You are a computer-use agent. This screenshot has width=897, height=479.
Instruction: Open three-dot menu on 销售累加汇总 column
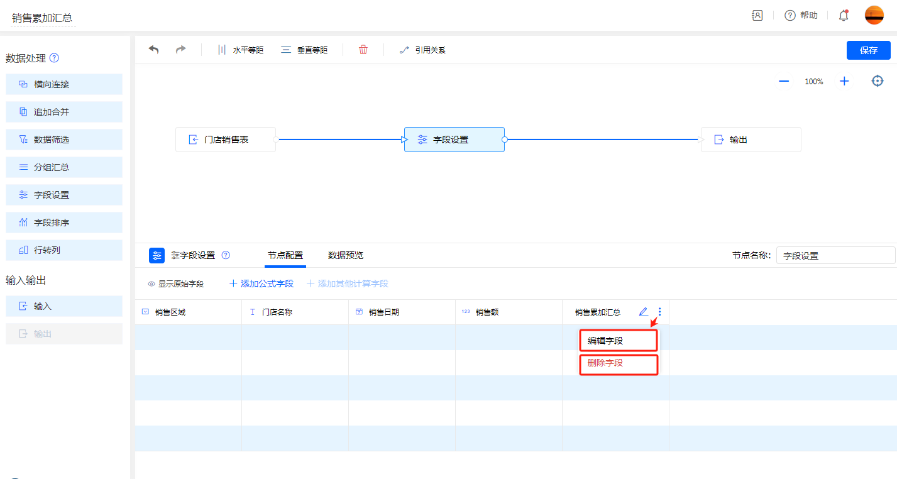[x=659, y=312]
